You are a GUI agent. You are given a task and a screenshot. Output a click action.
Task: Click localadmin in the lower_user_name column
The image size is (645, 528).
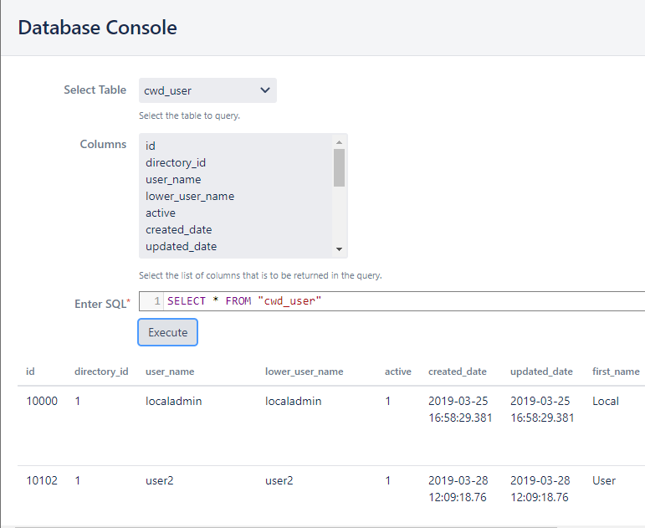[294, 402]
